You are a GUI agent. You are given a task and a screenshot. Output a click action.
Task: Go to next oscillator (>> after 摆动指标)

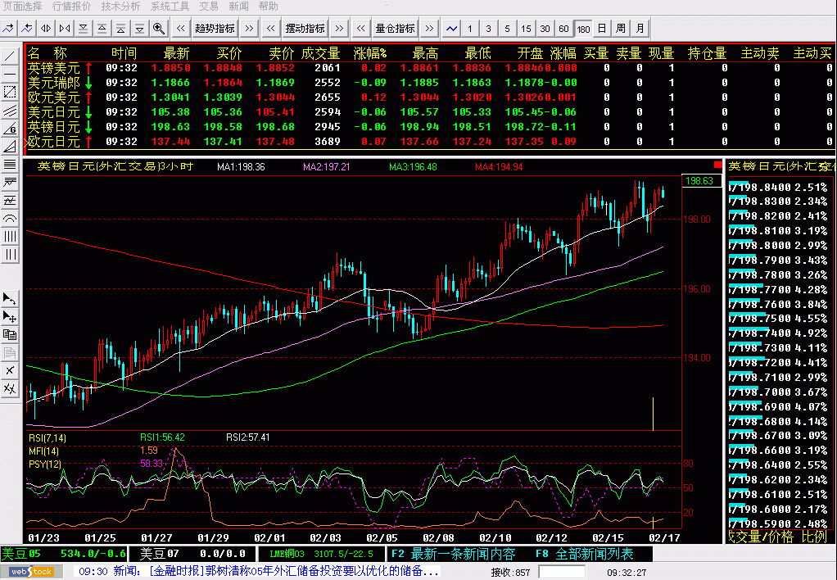click(x=339, y=29)
